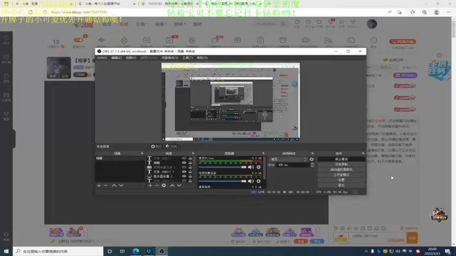The image size is (456, 256).
Task: Open Filters button above the sources list
Action: click(x=172, y=147)
